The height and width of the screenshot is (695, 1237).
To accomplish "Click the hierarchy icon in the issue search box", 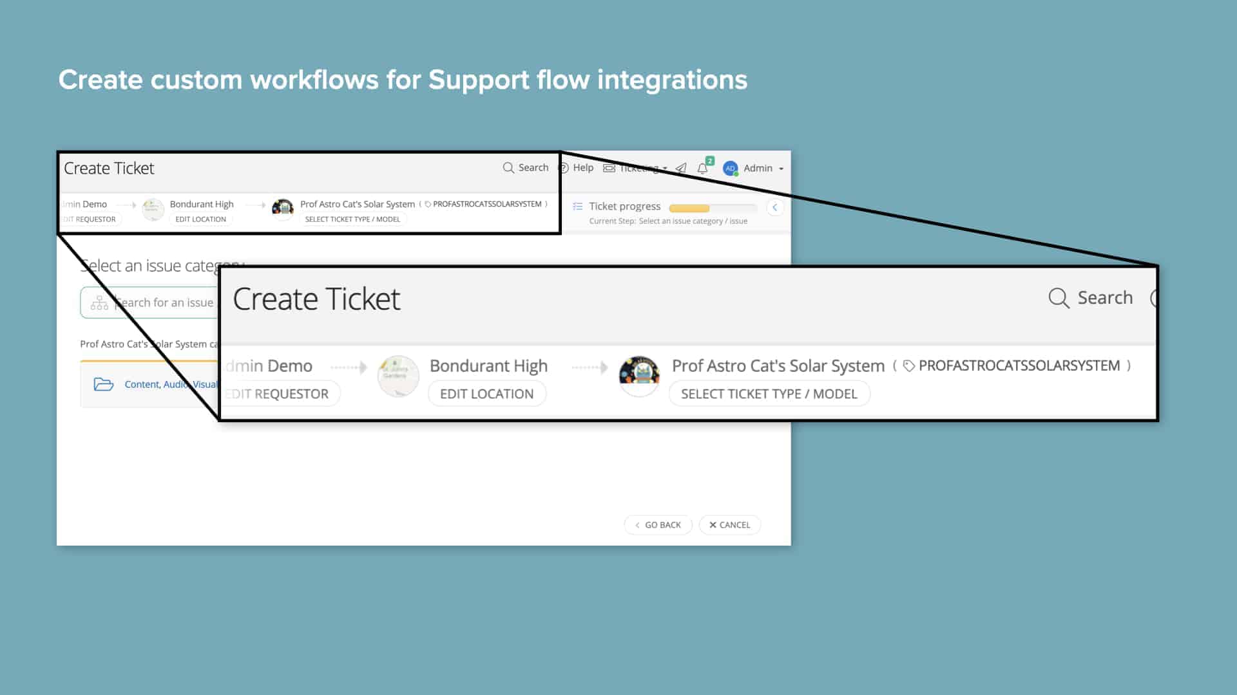I will click(x=100, y=302).
